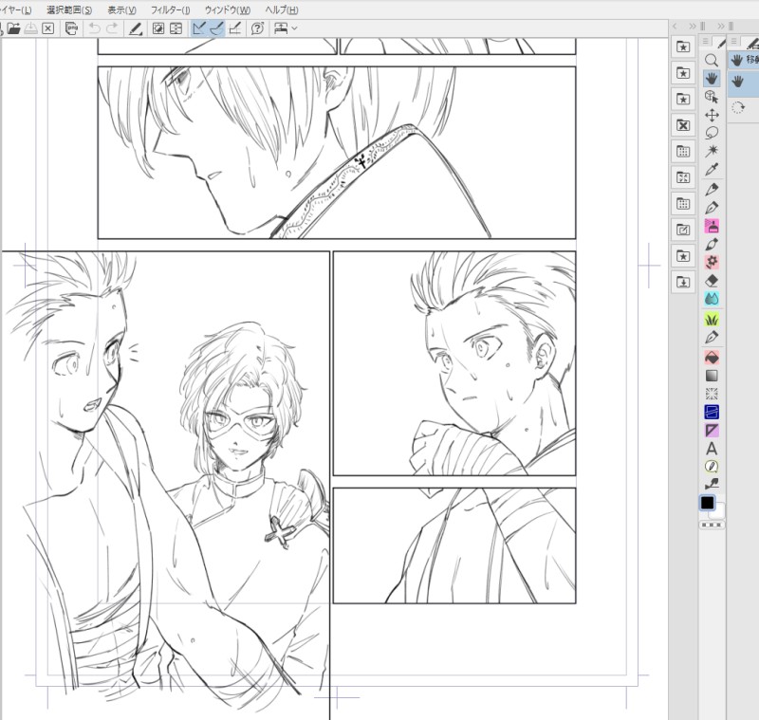Open the folder with four arrows pattern
Image resolution: width=759 pixels, height=720 pixels.
683,177
